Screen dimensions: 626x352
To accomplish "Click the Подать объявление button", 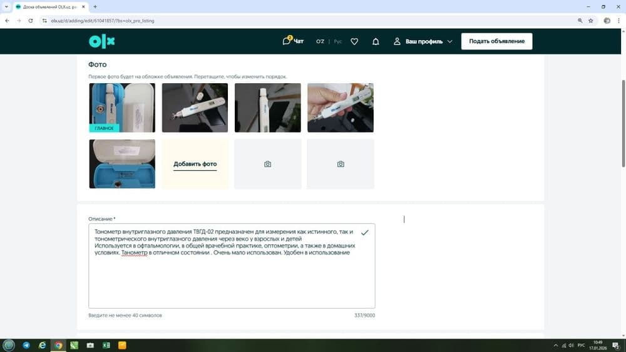I will pyautogui.click(x=496, y=41).
